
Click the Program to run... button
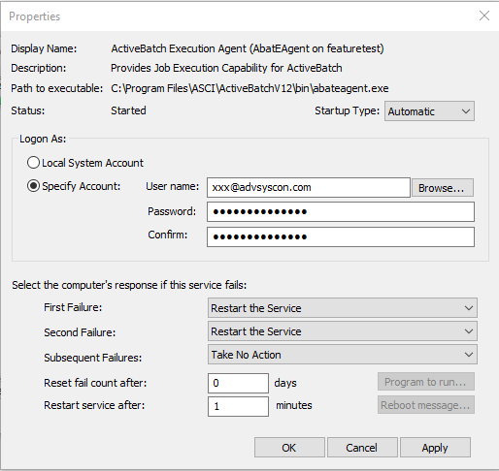pos(426,382)
